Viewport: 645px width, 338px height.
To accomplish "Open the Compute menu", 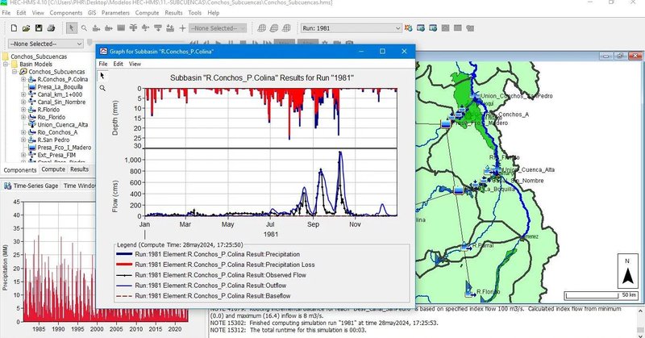I will 147,13.
